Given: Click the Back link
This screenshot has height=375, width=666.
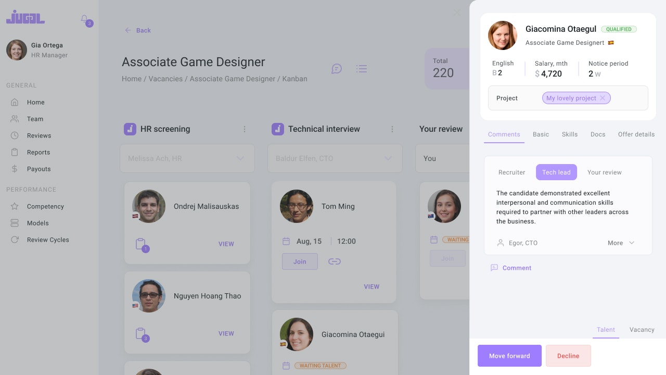Looking at the screenshot, I should point(138,30).
